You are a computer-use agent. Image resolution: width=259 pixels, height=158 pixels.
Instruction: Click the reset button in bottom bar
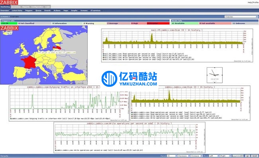coord(254,156)
